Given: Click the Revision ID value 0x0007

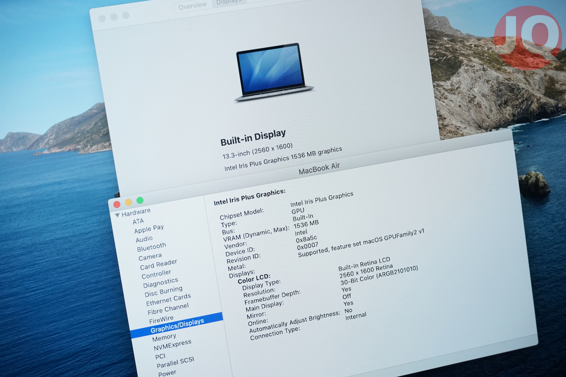Looking at the screenshot, I should coord(308,246).
